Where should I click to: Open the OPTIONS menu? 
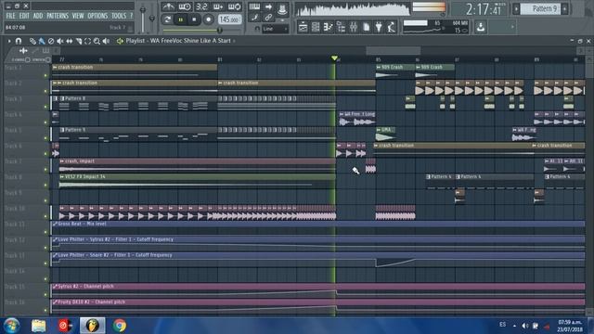click(x=97, y=16)
